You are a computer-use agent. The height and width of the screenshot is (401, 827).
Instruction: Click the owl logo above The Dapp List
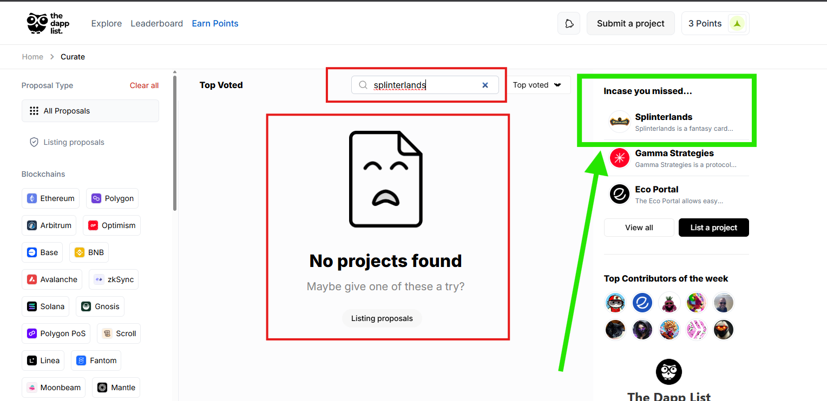click(x=669, y=372)
